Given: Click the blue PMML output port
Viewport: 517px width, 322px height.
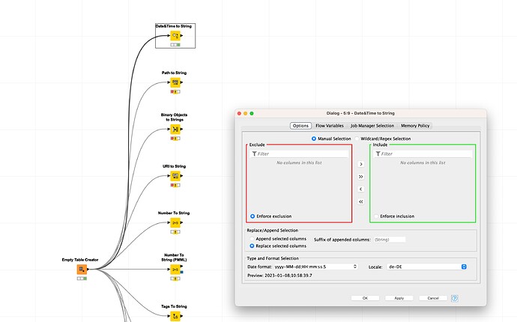Looking at the screenshot, I should pyautogui.click(x=181, y=272).
